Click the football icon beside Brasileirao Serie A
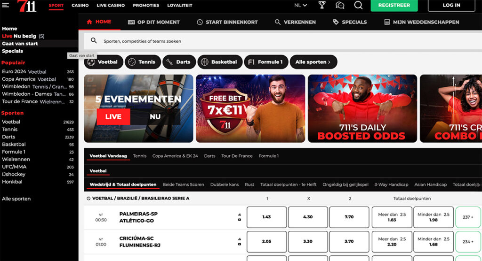Screen dimensions: 482x261 tap(88, 199)
